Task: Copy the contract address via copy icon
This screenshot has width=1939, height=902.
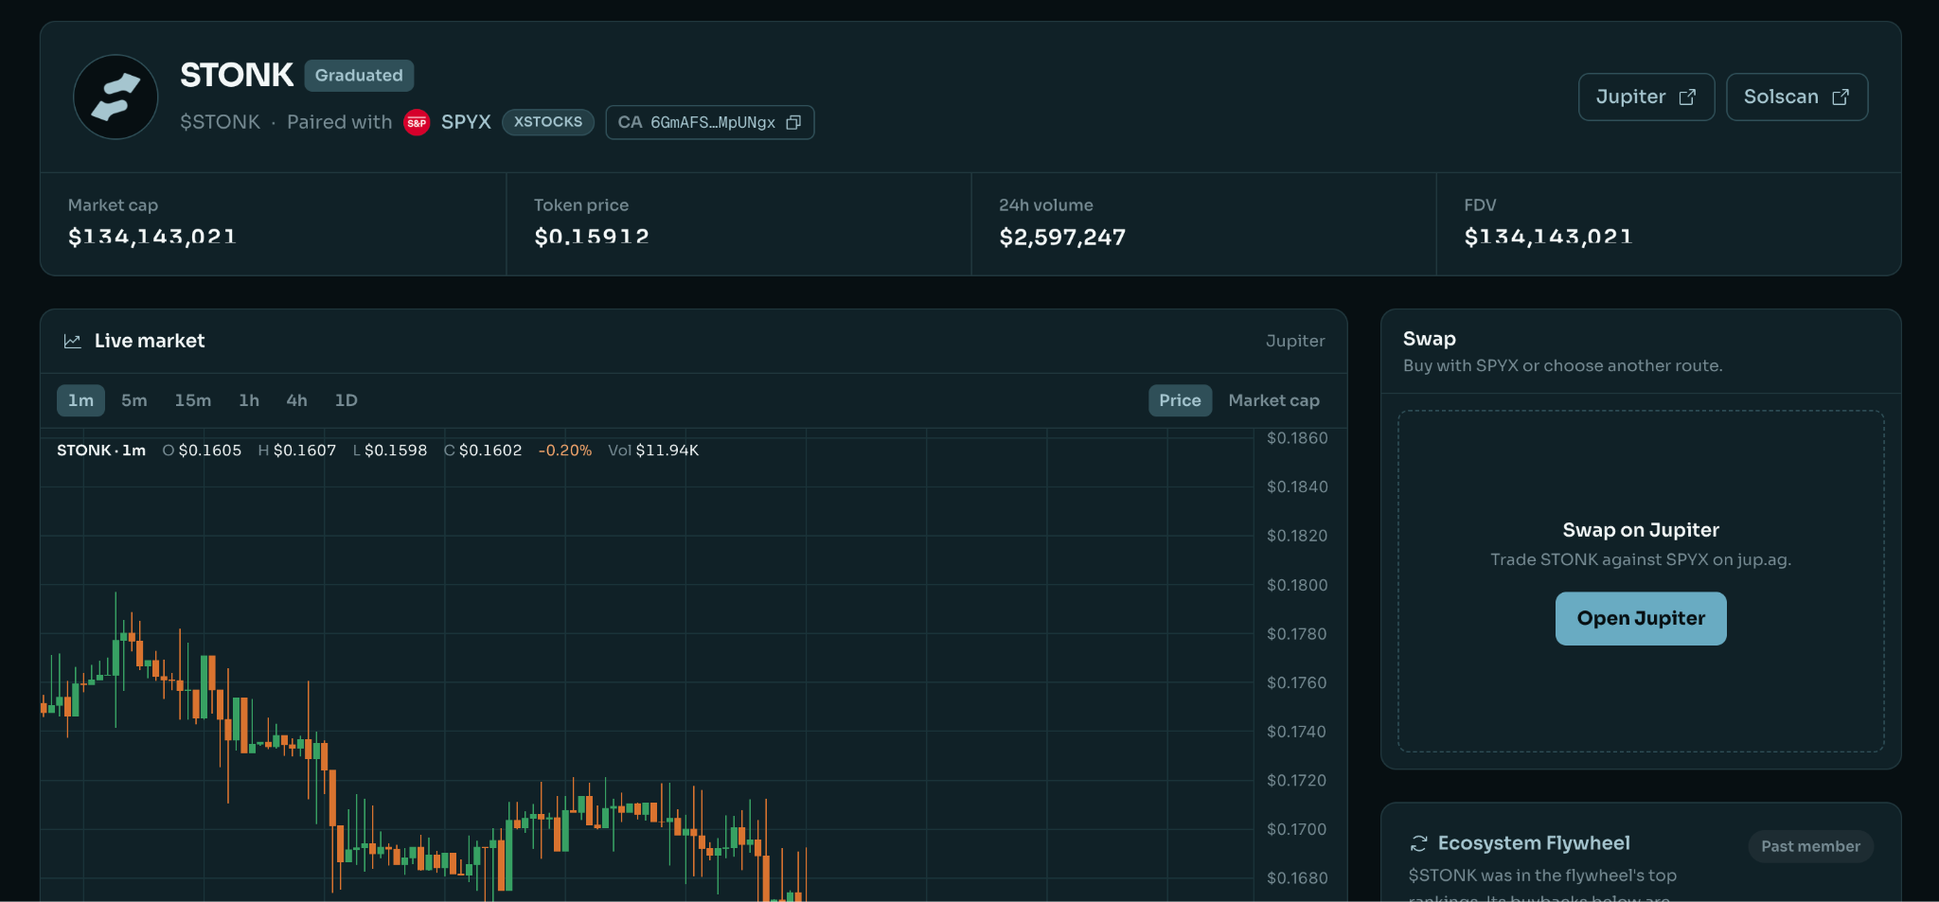Action: coord(793,122)
